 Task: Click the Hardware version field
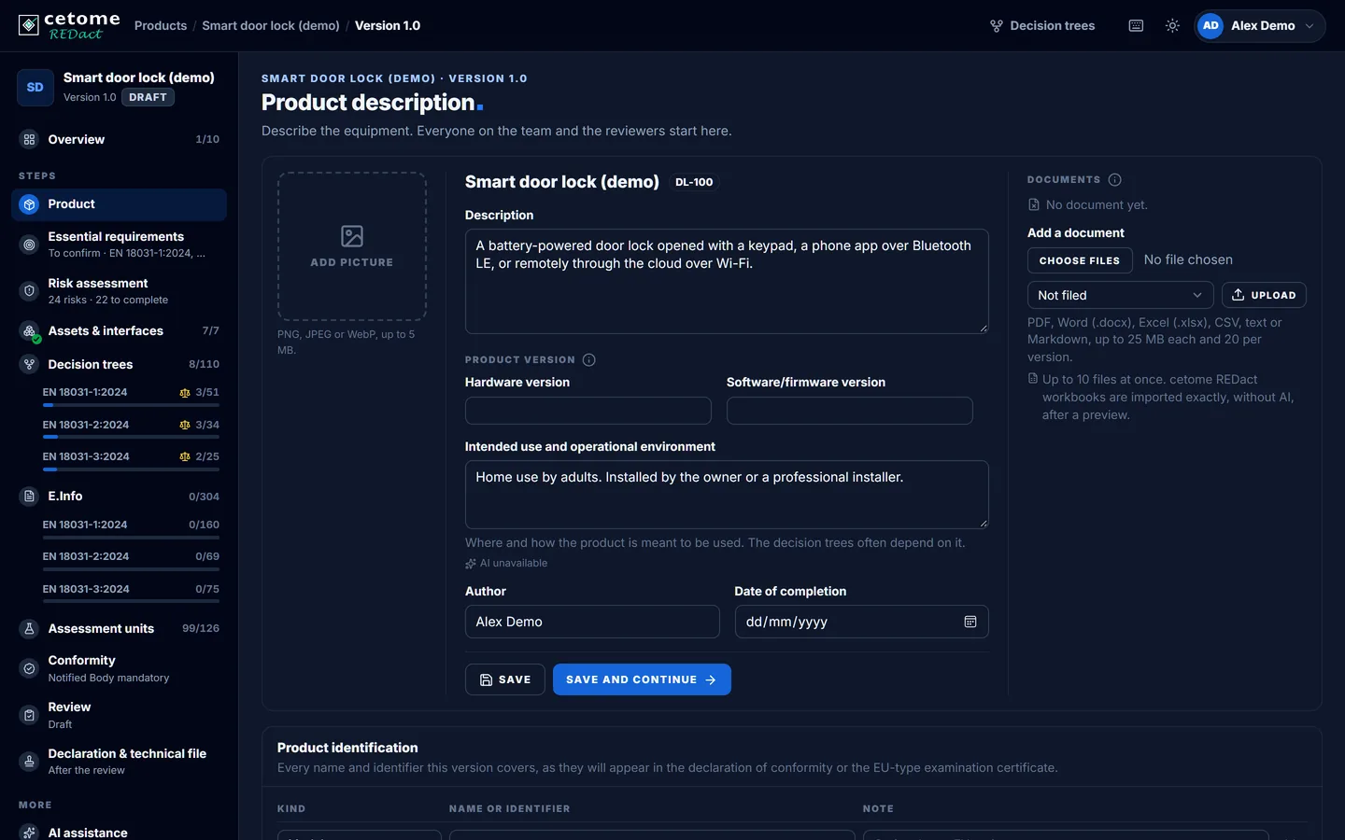point(588,411)
